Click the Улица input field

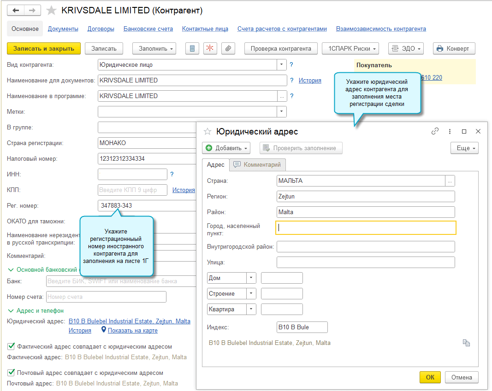tap(365, 263)
